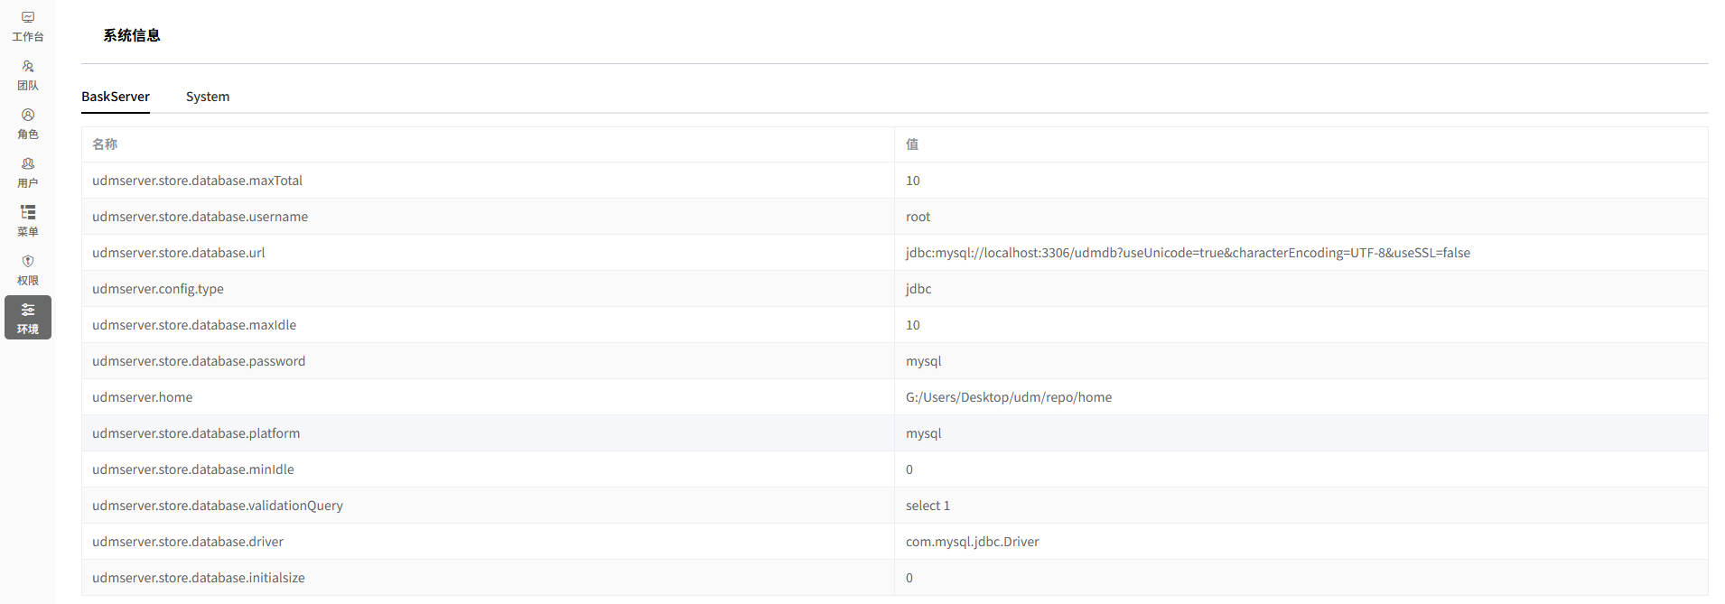Select the BaskServer tab

116,97
